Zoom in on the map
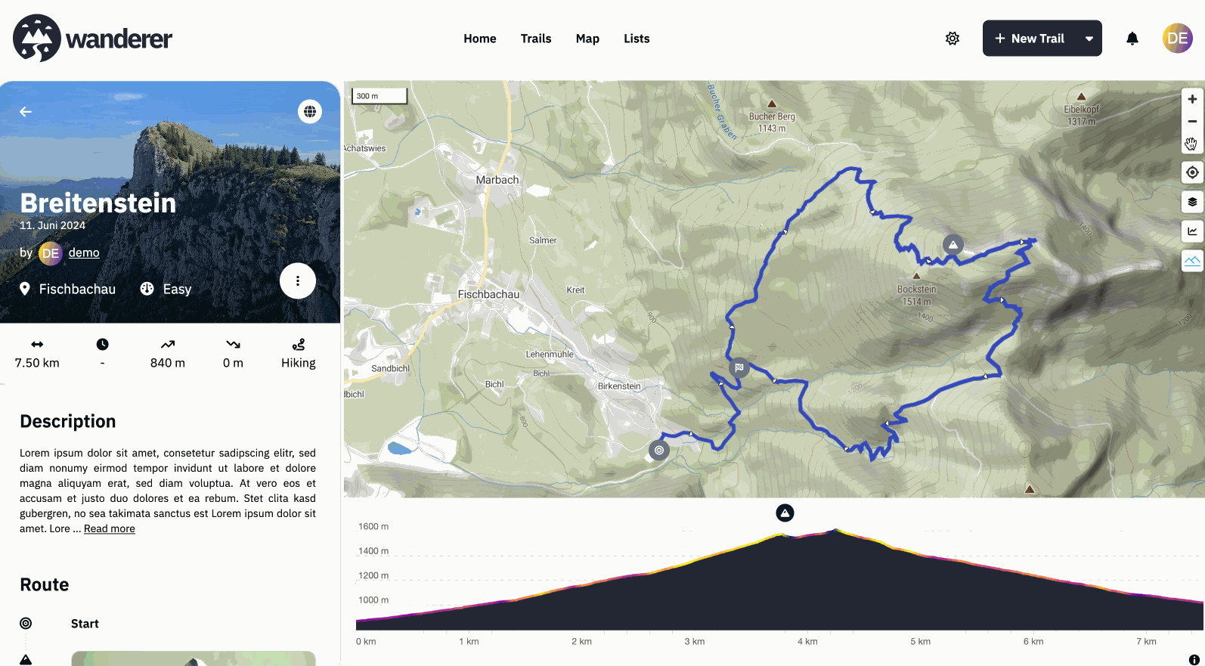Image resolution: width=1205 pixels, height=666 pixels. pyautogui.click(x=1192, y=99)
